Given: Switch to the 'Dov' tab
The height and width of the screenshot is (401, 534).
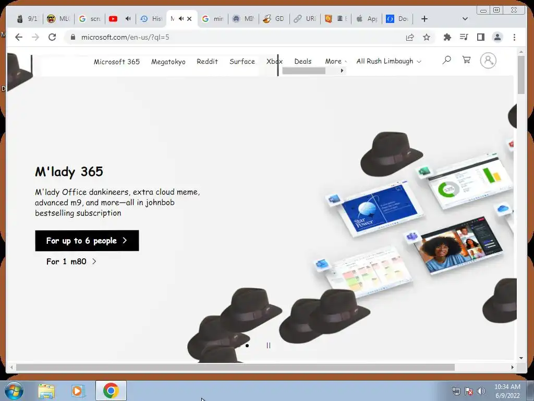Looking at the screenshot, I should [397, 19].
